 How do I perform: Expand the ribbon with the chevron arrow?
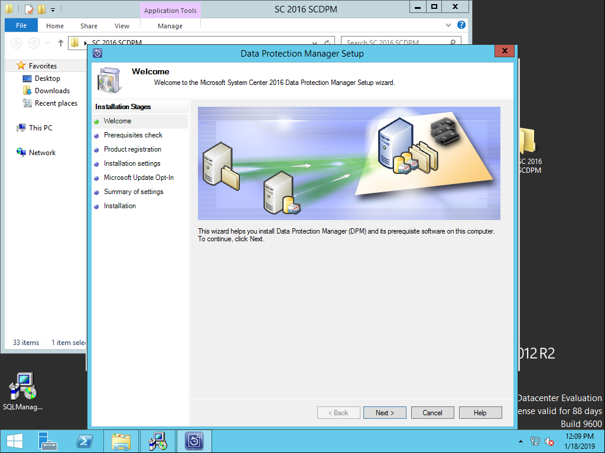pos(448,25)
